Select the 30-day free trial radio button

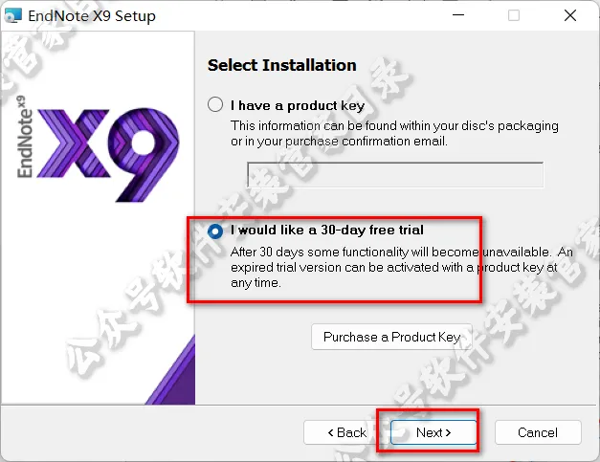215,231
